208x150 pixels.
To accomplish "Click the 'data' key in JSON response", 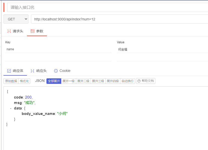I will coord(18,108).
